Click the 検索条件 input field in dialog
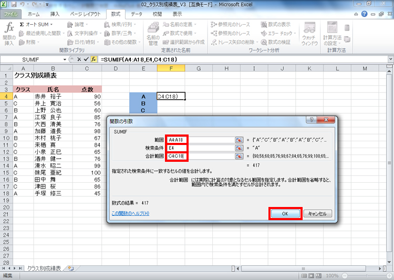This screenshot has height=280, width=394. click(200, 148)
